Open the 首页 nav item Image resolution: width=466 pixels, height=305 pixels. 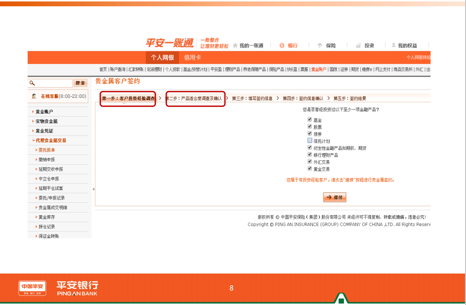point(103,69)
